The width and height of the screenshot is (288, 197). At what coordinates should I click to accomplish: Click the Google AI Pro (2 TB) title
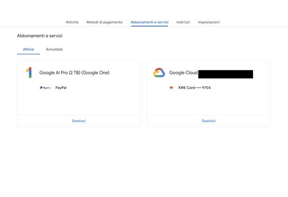coord(75,73)
